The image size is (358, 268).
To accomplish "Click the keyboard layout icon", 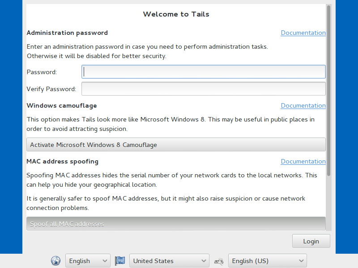I will tap(219, 261).
